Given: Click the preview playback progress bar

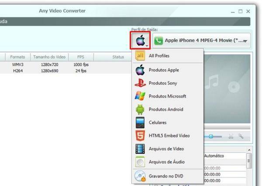Looking at the screenshot, I should pyautogui.click(x=227, y=128).
